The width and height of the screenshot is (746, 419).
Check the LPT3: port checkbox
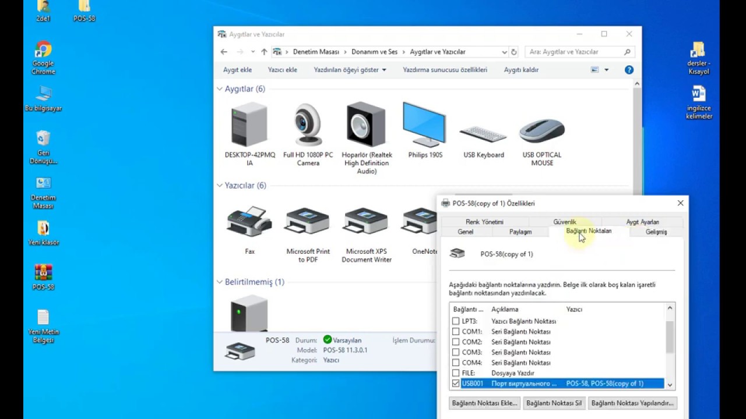(456, 321)
